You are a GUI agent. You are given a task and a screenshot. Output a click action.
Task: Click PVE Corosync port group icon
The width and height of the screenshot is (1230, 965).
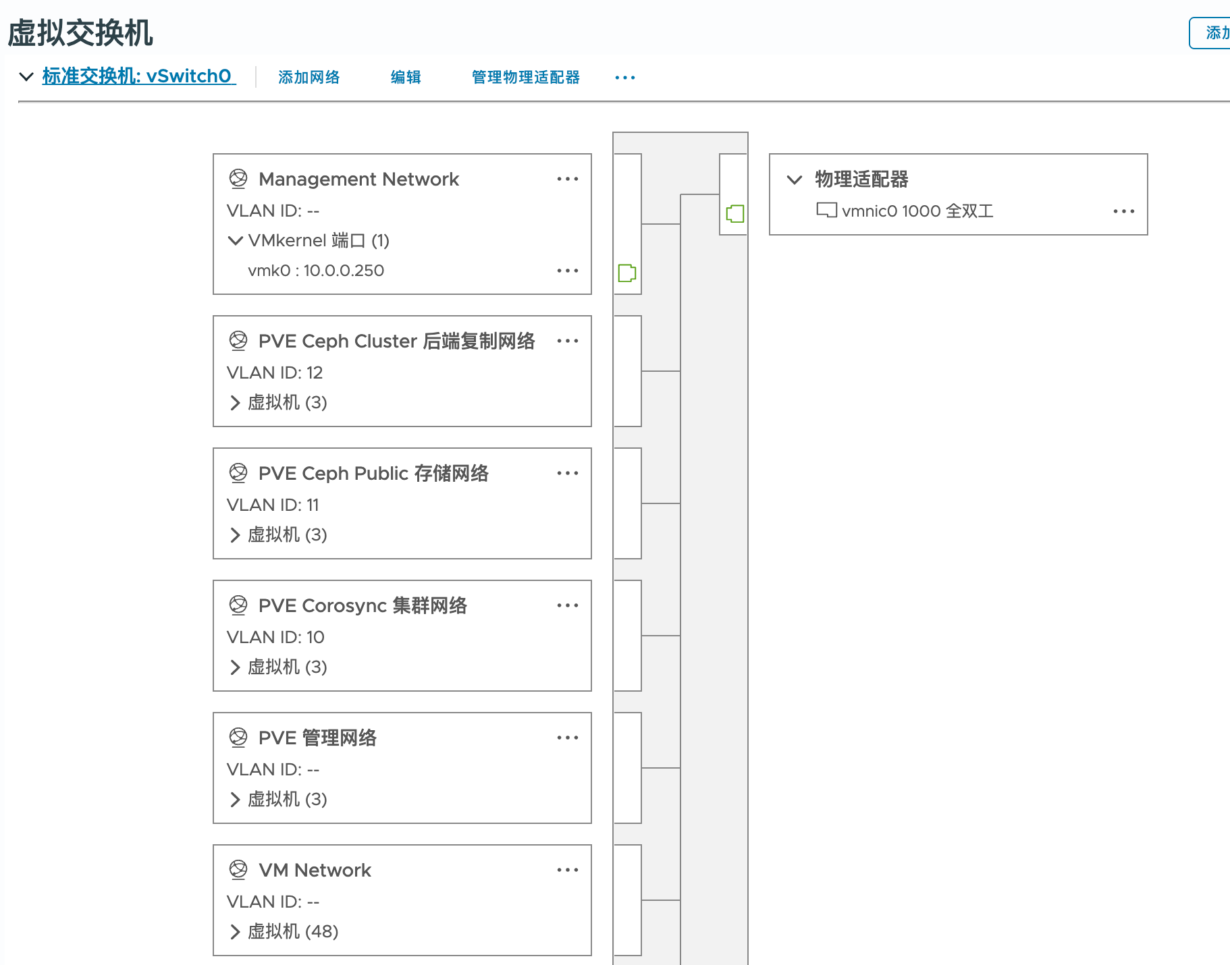tap(238, 605)
